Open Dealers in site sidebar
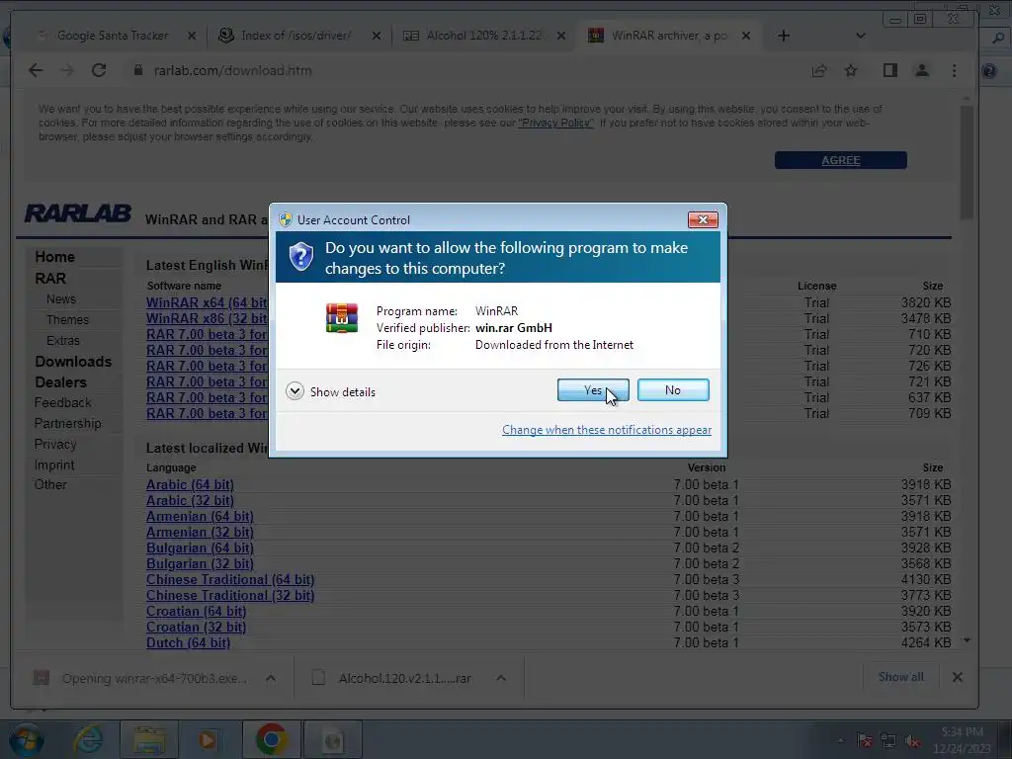This screenshot has width=1012, height=759. pyautogui.click(x=60, y=382)
